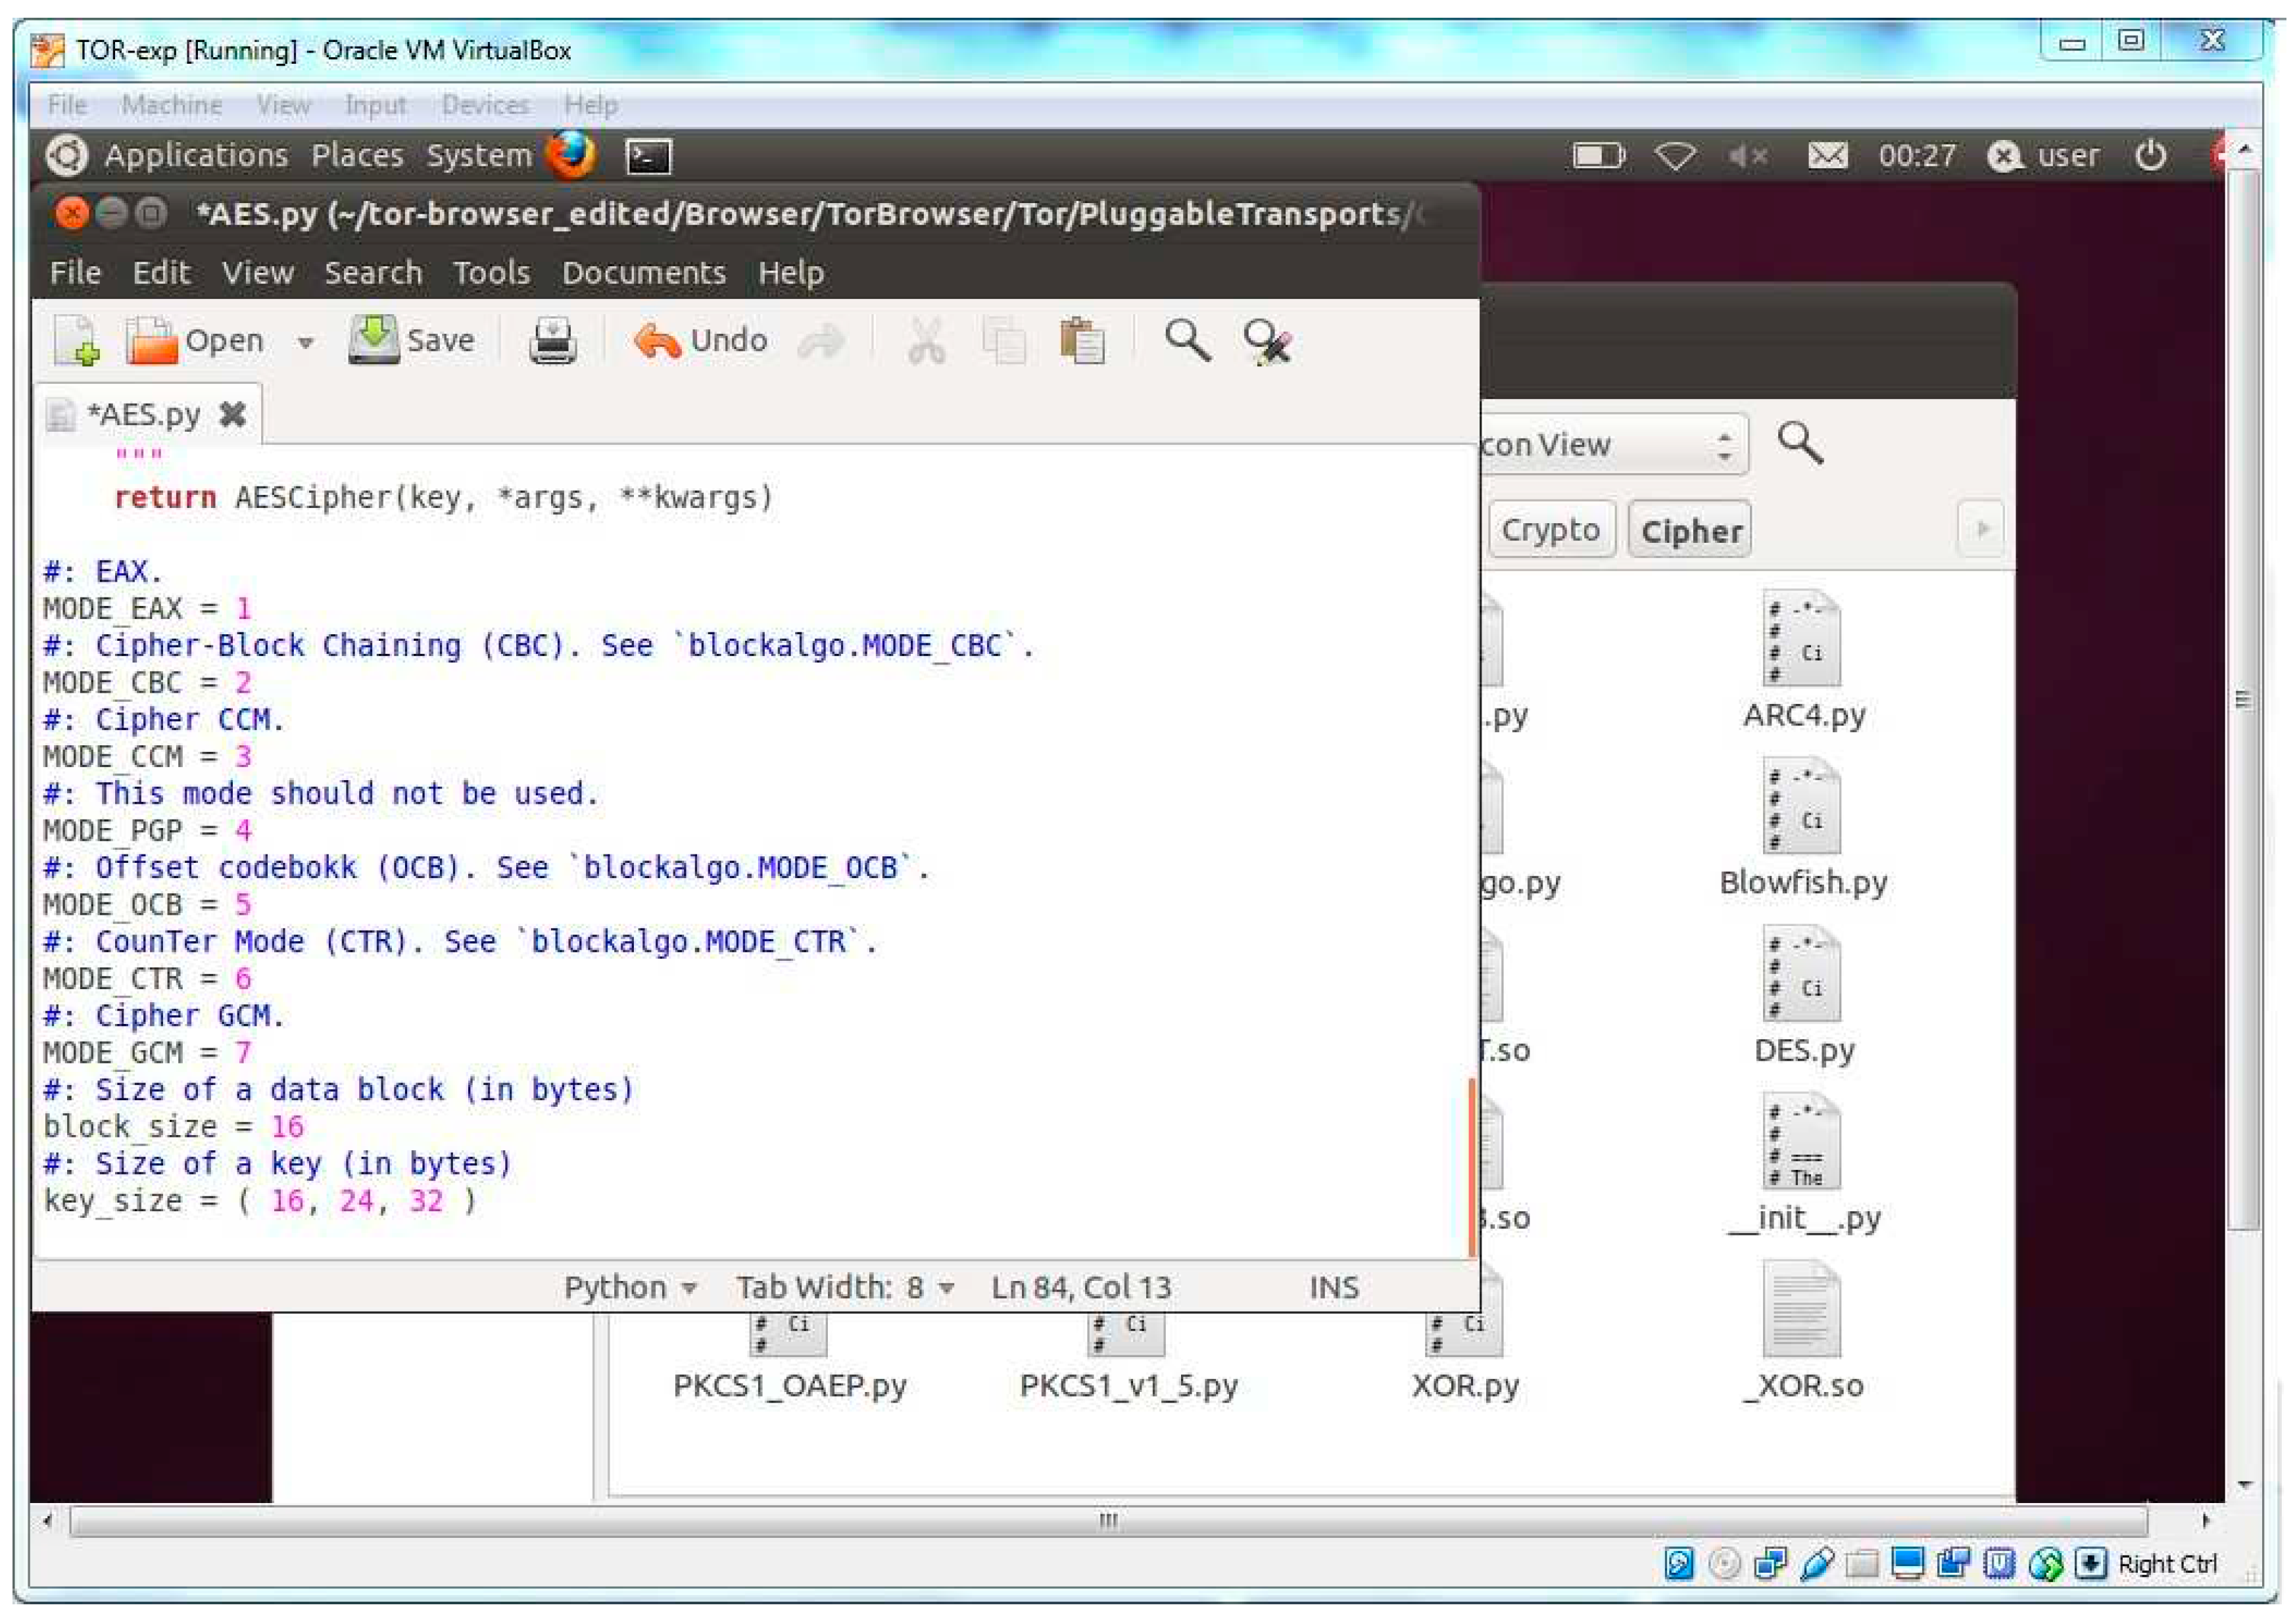Open Find with the magnifier icon
The width and height of the screenshot is (2295, 1624).
(x=1188, y=341)
